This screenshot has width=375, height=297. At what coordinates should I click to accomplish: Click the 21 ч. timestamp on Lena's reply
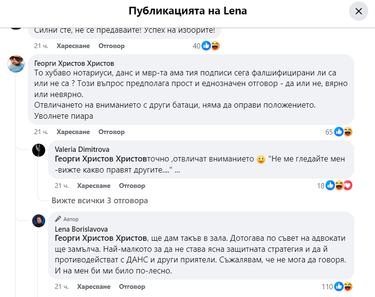pyautogui.click(x=62, y=287)
